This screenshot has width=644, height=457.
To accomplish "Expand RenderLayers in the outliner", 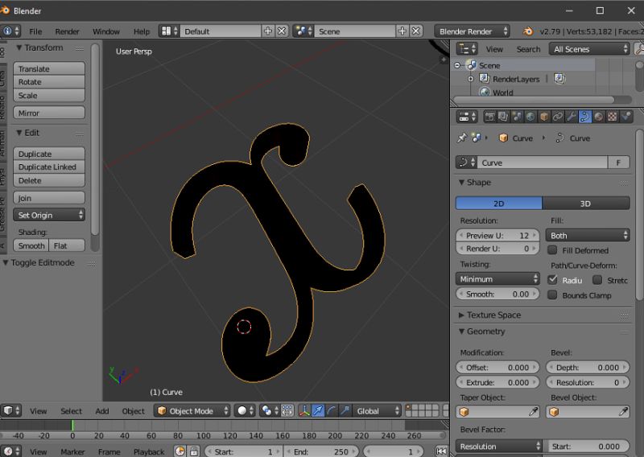I will tap(471, 79).
